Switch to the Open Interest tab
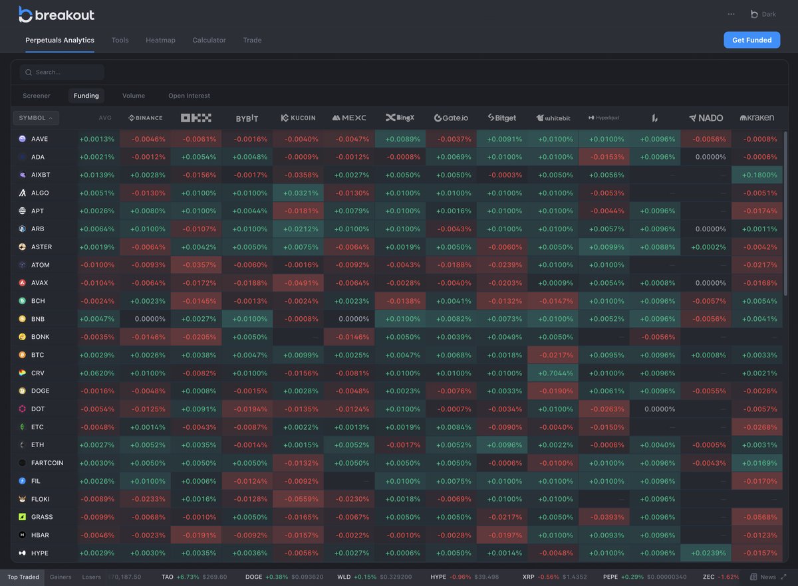 tap(190, 96)
